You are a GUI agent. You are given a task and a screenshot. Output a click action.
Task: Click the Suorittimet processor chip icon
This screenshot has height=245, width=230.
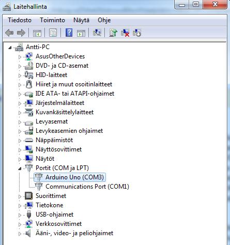tap(29, 196)
